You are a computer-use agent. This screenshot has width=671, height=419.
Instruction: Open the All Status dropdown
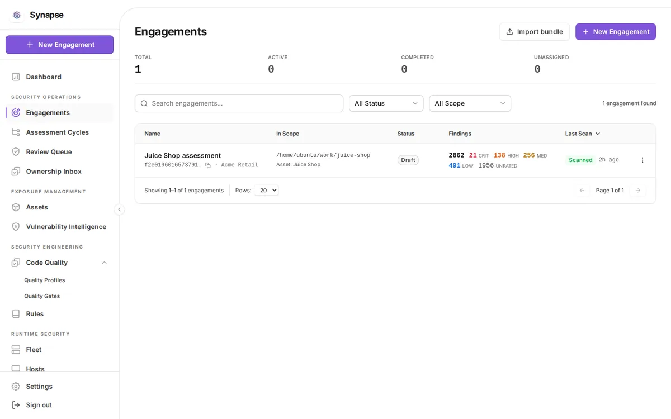[x=386, y=103]
